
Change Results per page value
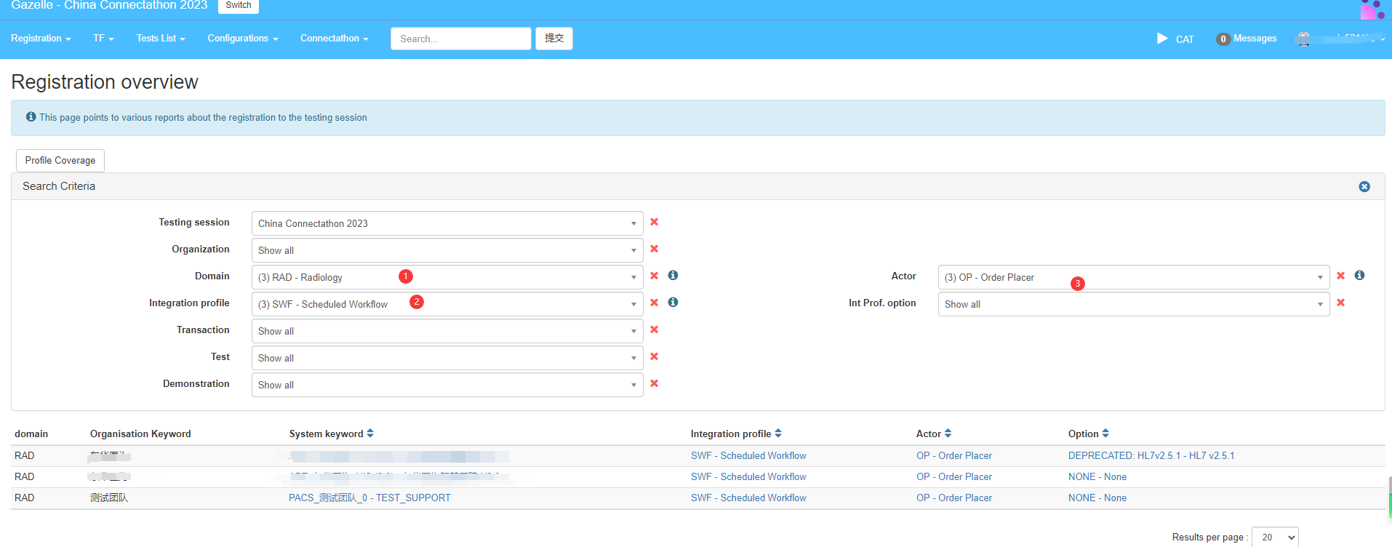coord(1275,537)
